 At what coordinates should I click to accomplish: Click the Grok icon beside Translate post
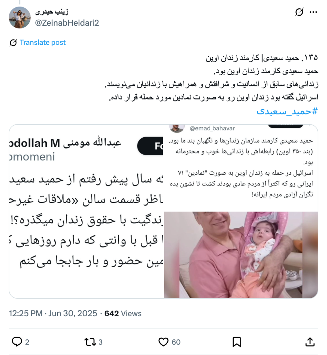14,42
